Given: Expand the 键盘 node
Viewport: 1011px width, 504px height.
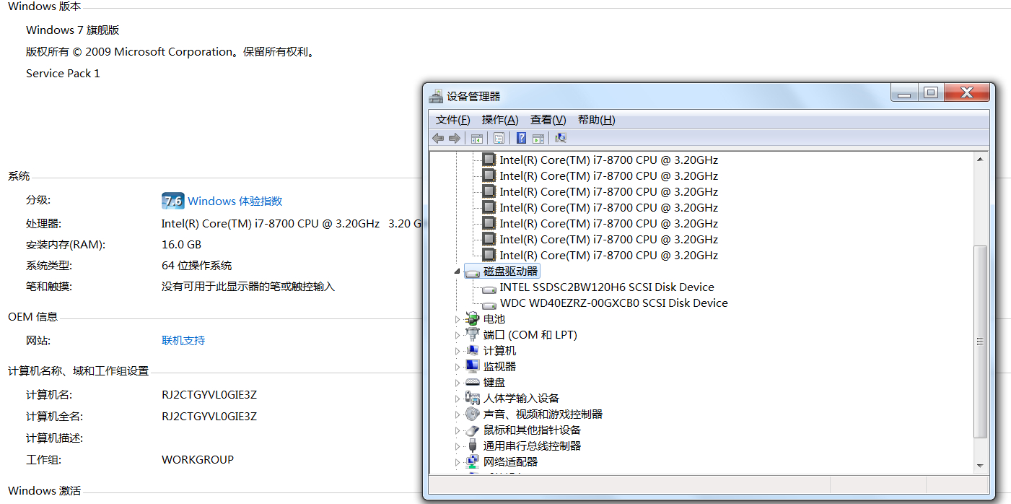Looking at the screenshot, I should [457, 383].
